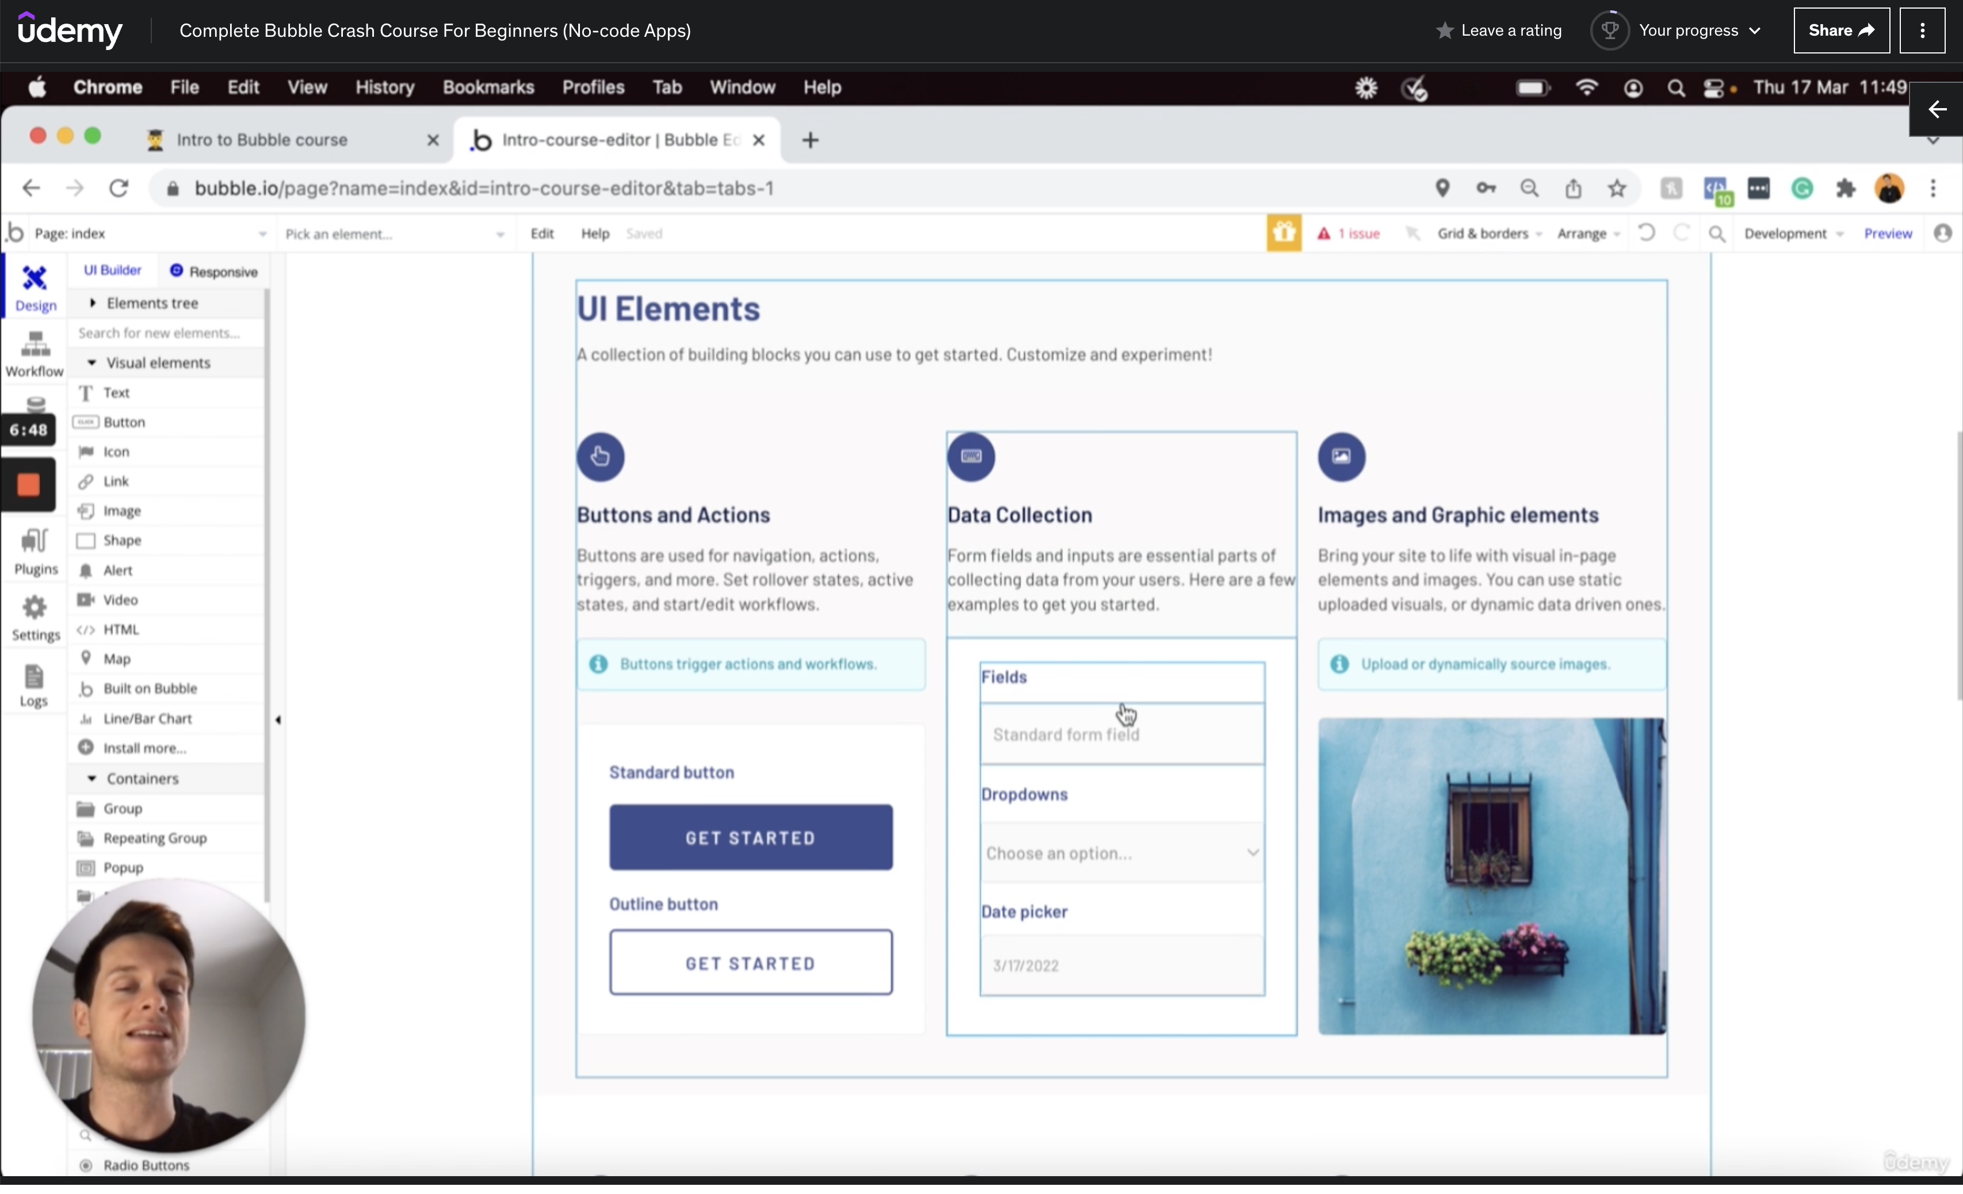Screen dimensions: 1963x1194
Task: Select the Radio Buttons element
Action: [x=146, y=1165]
